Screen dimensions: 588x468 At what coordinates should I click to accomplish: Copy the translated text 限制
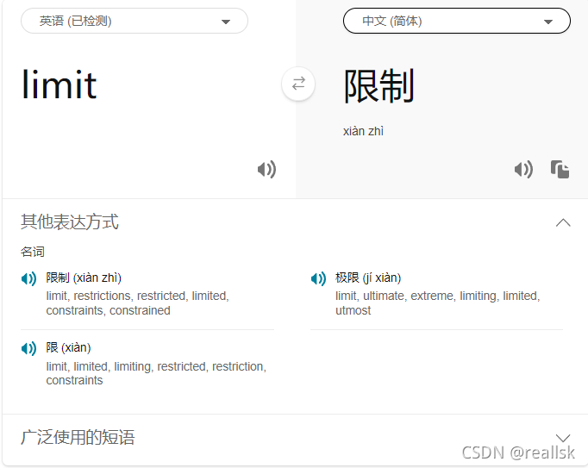click(x=560, y=170)
